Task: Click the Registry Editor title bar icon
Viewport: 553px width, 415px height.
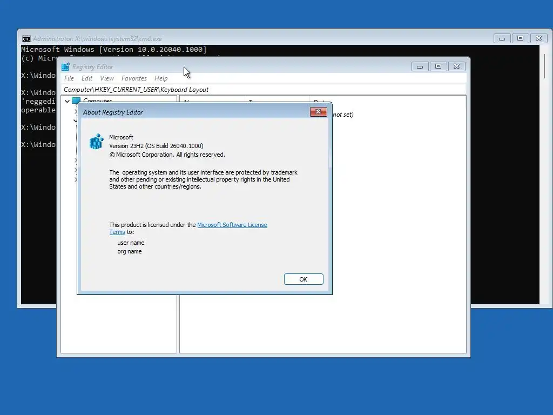Action: (x=65, y=66)
